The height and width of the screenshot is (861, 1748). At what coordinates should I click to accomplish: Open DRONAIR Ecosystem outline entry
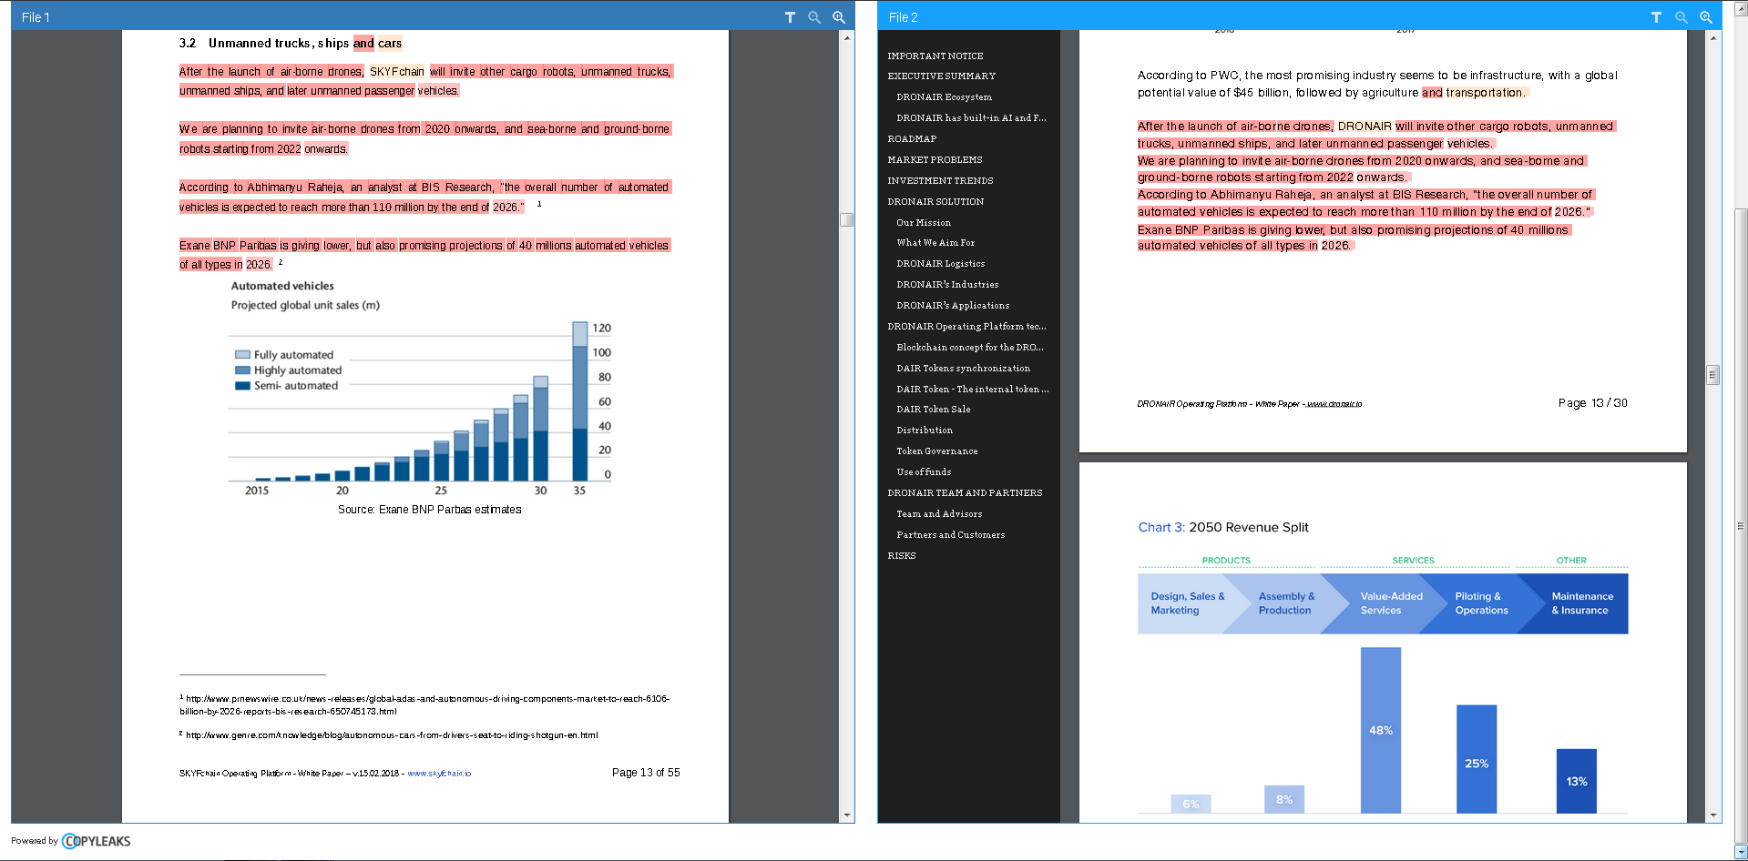point(945,97)
